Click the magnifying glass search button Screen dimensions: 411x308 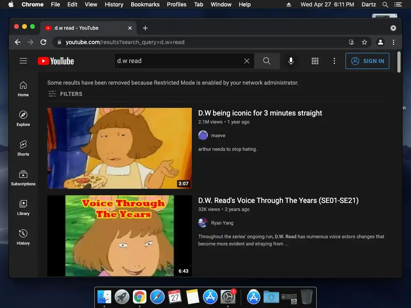267,61
